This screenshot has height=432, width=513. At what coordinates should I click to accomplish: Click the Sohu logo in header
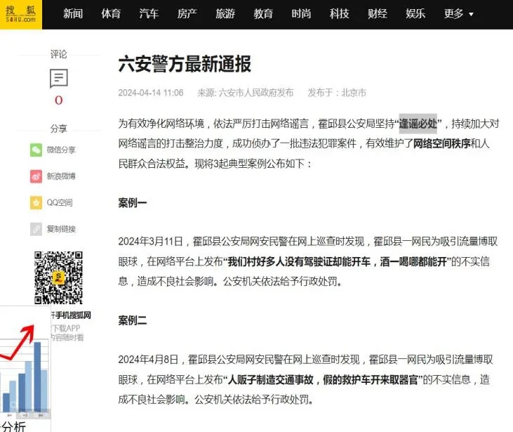point(20,14)
